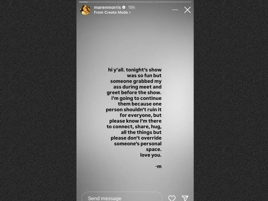Click the 19h story timestamp
This screenshot has width=268, height=201.
(x=132, y=7)
